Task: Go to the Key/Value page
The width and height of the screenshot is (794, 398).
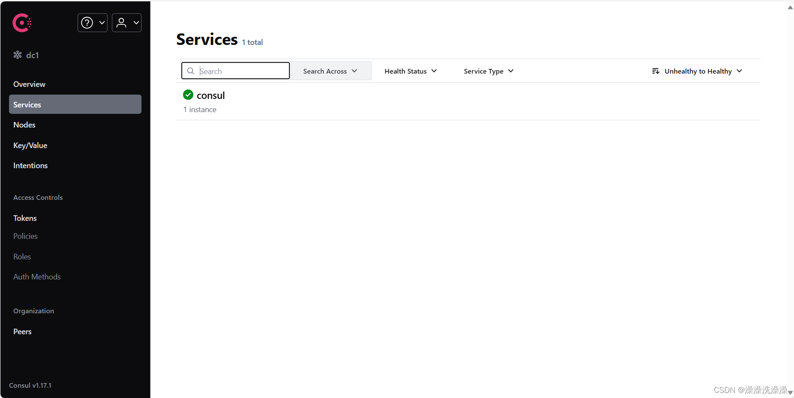Action: (x=30, y=145)
